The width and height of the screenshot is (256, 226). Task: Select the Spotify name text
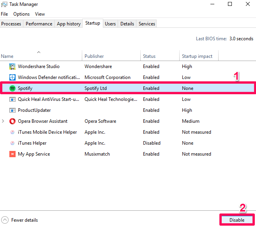click(x=25, y=88)
